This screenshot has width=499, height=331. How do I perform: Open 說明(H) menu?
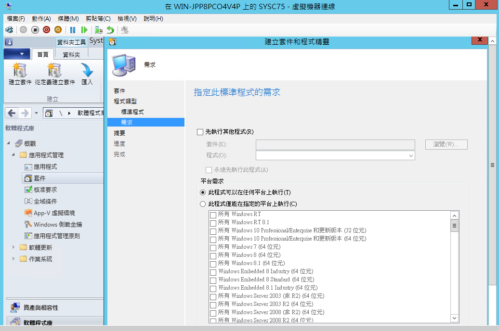pos(153,19)
